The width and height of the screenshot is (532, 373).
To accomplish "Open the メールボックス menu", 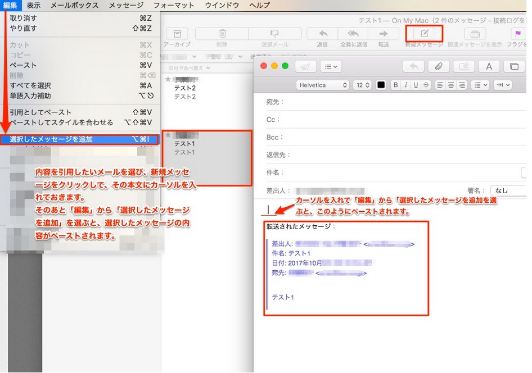I will point(74,5).
